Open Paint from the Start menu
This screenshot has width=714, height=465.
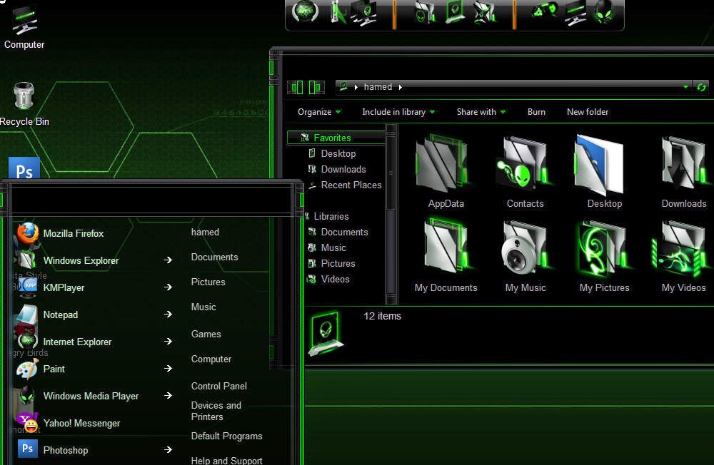pos(54,369)
